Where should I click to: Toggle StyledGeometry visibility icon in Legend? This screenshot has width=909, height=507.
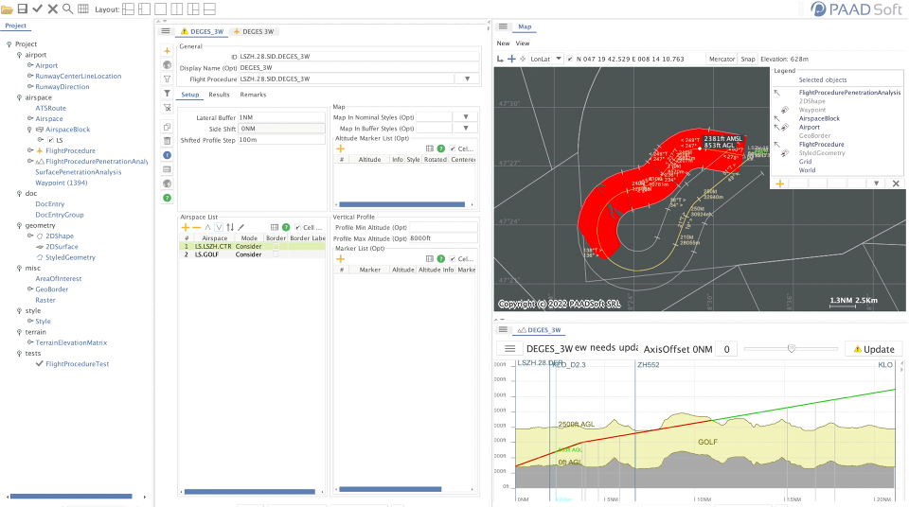tap(784, 153)
